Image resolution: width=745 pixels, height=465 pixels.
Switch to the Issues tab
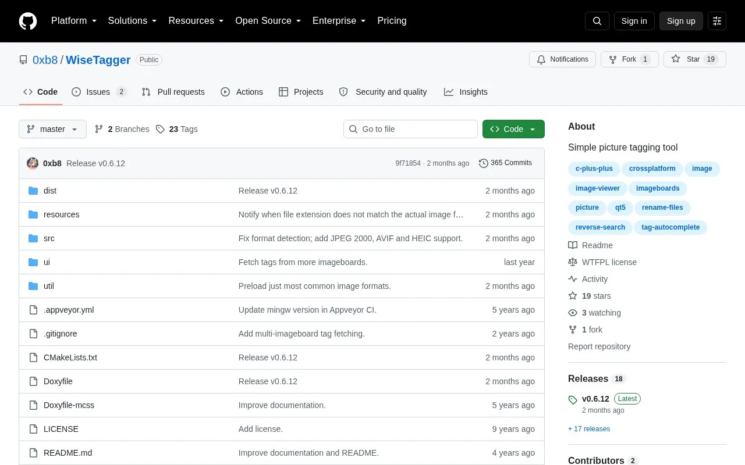(99, 92)
